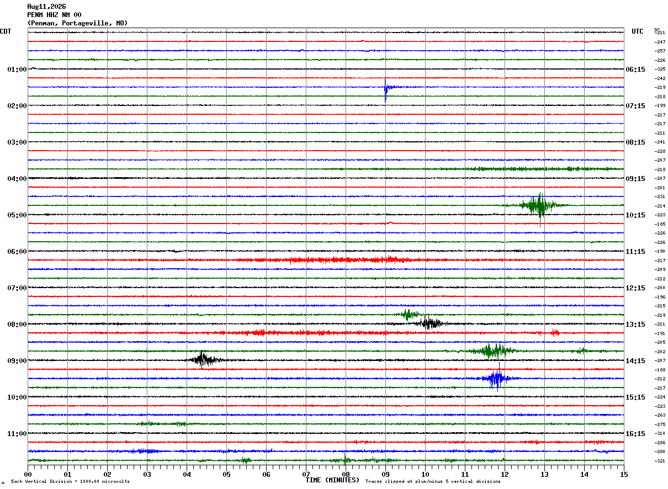Click the Aug11,2026 date text
This screenshot has width=668, height=489.
point(46,7)
